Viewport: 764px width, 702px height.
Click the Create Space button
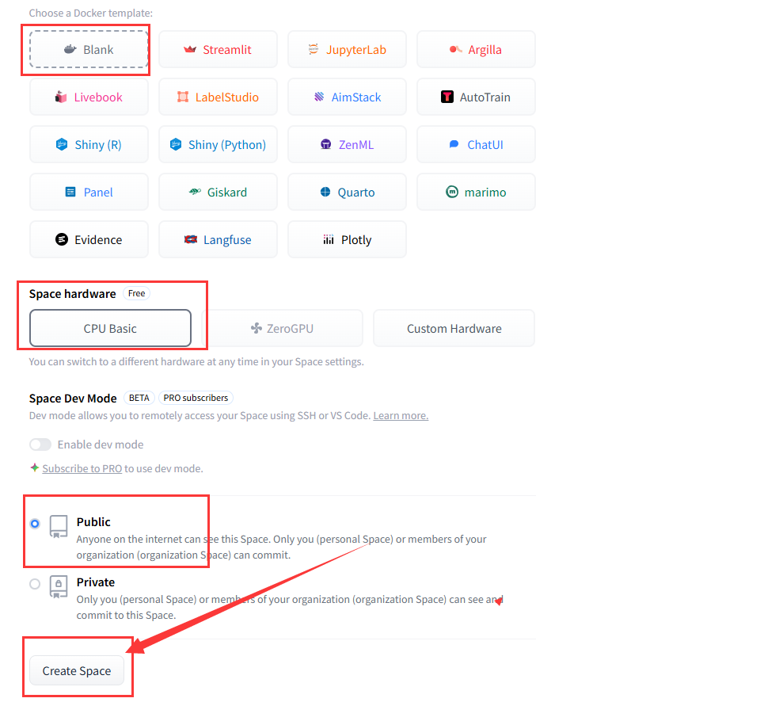click(77, 670)
